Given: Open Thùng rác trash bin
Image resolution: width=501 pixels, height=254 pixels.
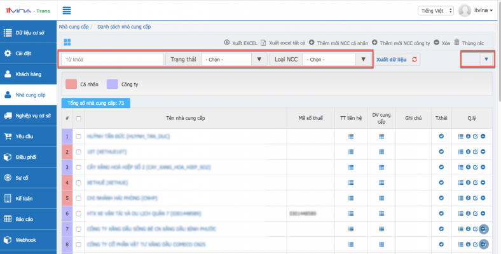Looking at the screenshot, I should pos(469,43).
